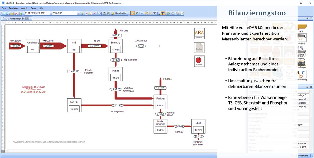Screen dimensions: 314x158
Task: Click the line chart toolbar icon
Action: coord(94,13)
